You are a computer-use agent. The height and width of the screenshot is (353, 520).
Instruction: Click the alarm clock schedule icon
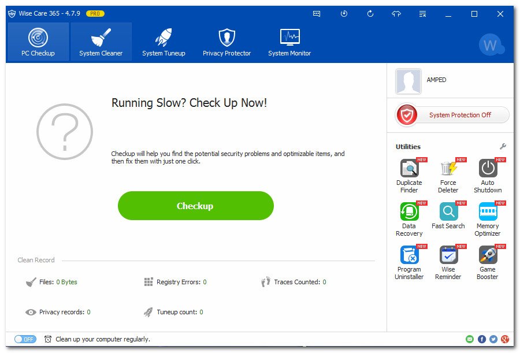[x=48, y=339]
